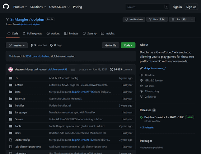Open the GitHub homepage via the Octocat logo
This screenshot has width=201, height=154.
pyautogui.click(x=6, y=7)
